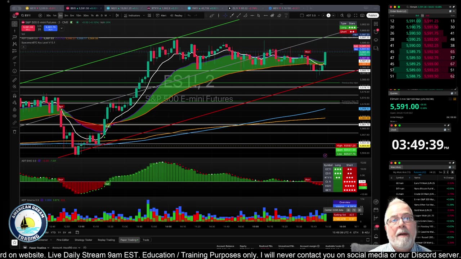Toggle lock all drawings in the left sidebar

tap(14, 109)
